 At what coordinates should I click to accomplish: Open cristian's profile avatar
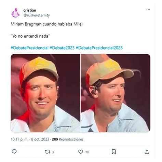pos(15,13)
